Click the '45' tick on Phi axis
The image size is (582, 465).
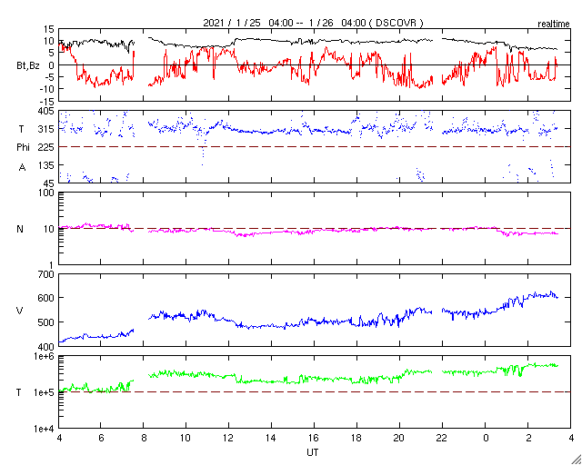48,183
